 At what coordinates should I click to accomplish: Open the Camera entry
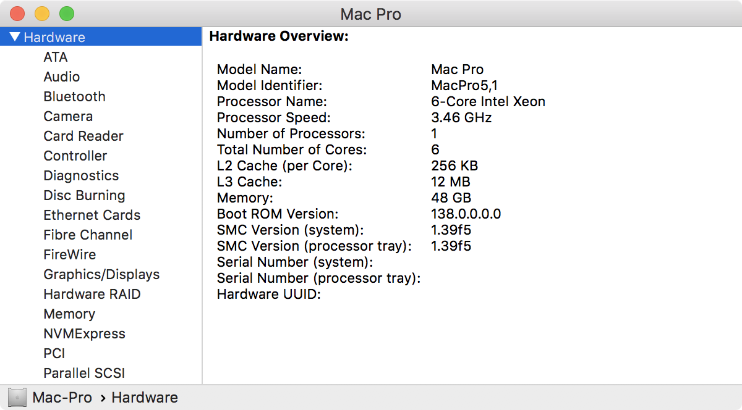(x=68, y=116)
